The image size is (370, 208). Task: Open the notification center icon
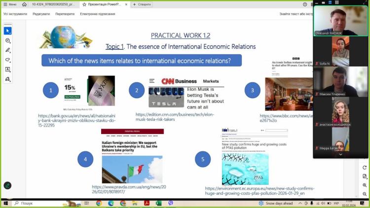coord(362,203)
